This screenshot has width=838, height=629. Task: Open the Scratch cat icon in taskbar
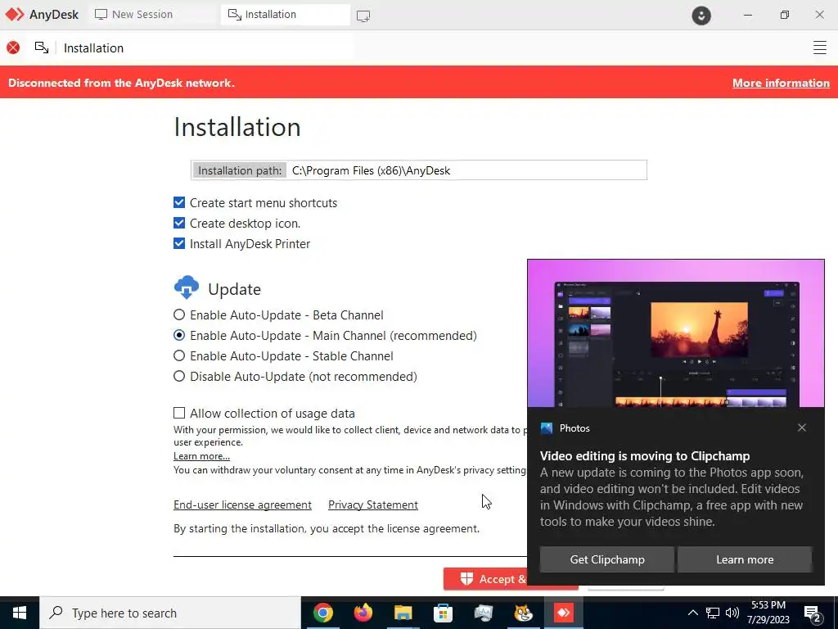pyautogui.click(x=523, y=613)
